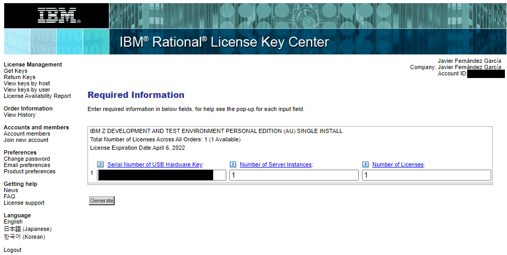Click the Number of Licenses input field
507x255 pixels.
coord(426,175)
